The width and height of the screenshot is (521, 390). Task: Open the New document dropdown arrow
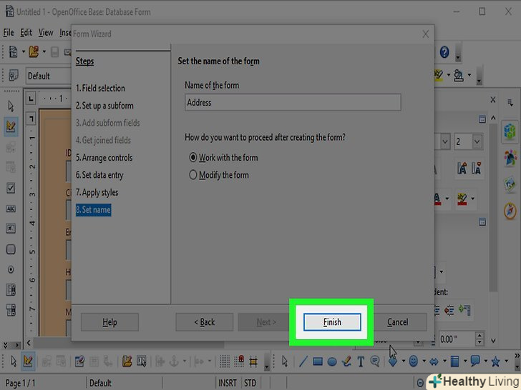pyautogui.click(x=23, y=51)
